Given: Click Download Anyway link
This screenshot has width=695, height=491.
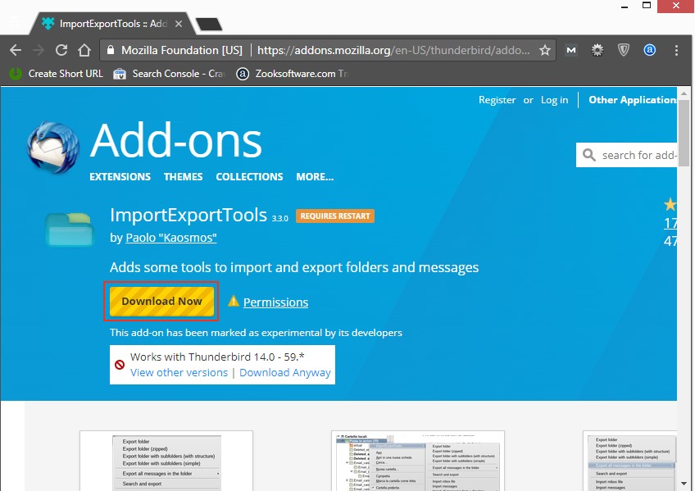Looking at the screenshot, I should [x=285, y=373].
